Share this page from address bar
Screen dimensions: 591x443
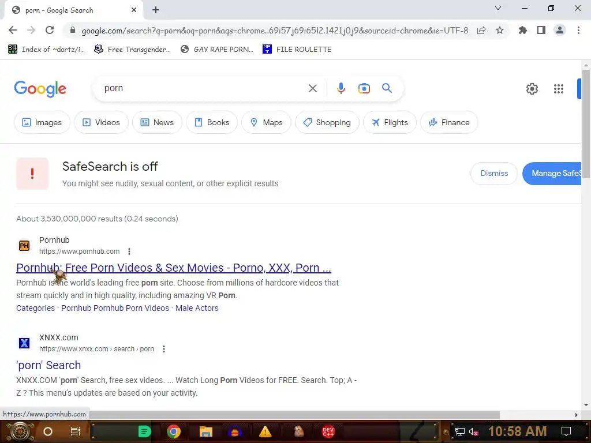pyautogui.click(x=481, y=30)
